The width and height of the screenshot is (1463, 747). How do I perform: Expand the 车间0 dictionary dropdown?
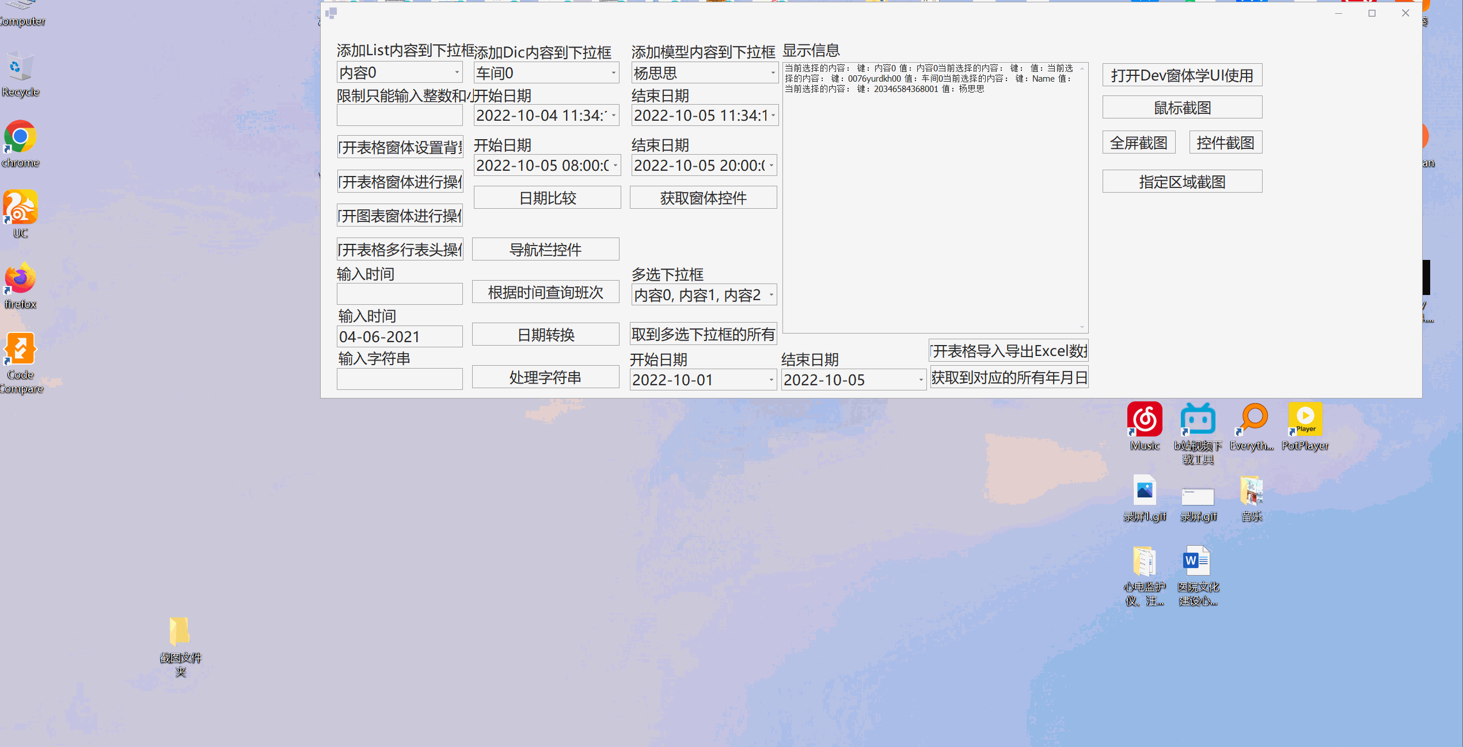(614, 73)
